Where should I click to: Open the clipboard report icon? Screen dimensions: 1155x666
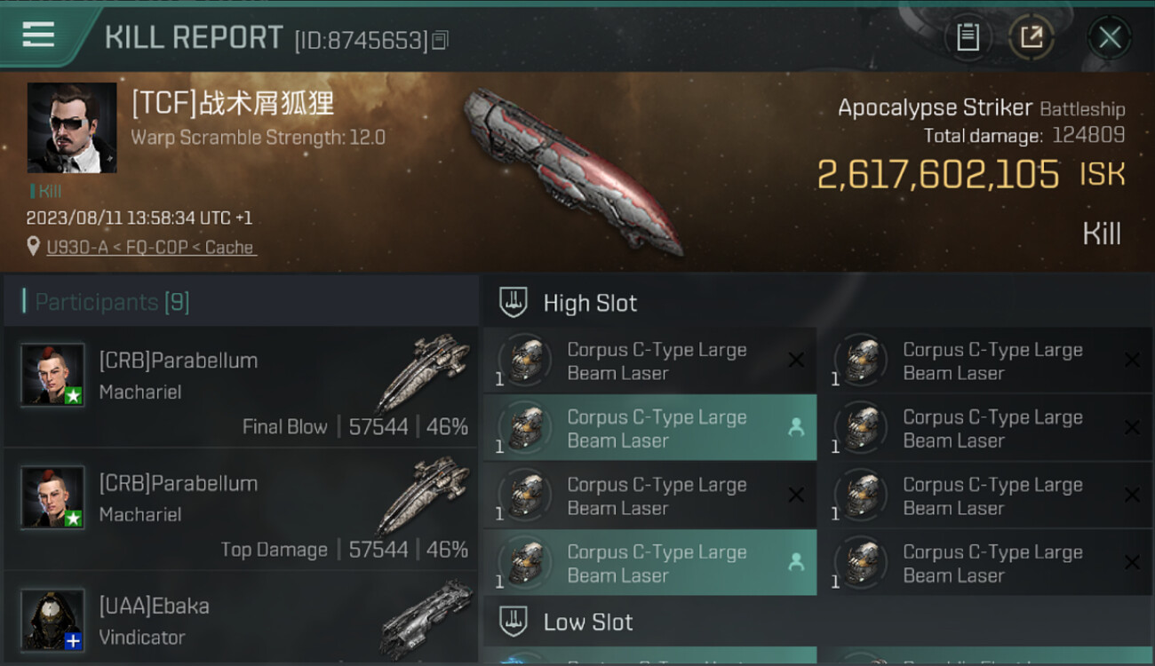point(968,37)
